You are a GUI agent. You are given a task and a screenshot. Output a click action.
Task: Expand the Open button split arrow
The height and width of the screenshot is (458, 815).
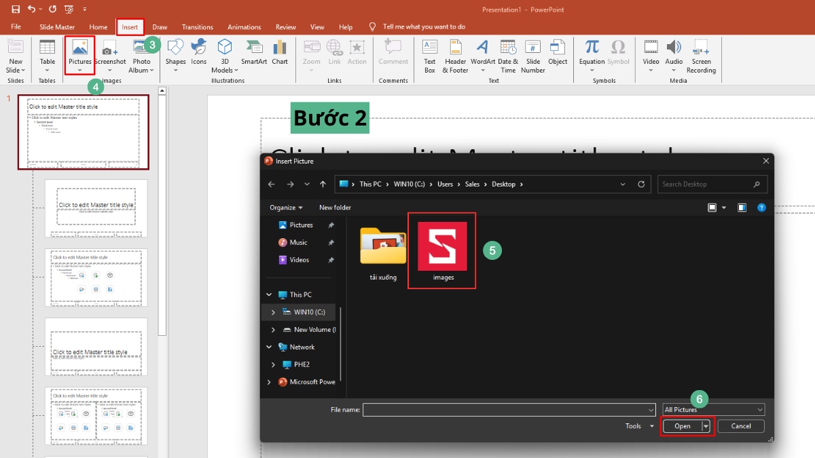tap(706, 426)
